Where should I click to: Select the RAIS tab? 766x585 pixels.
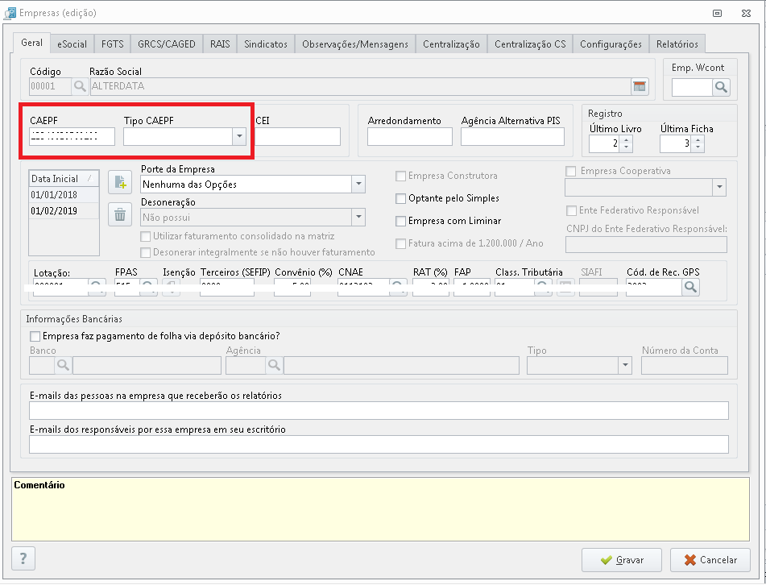point(220,44)
